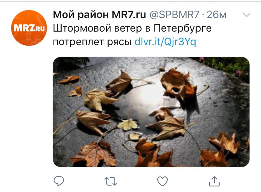Click MR7.ru text inside the avatar logo
The width and height of the screenshot is (261, 192).
point(29,28)
